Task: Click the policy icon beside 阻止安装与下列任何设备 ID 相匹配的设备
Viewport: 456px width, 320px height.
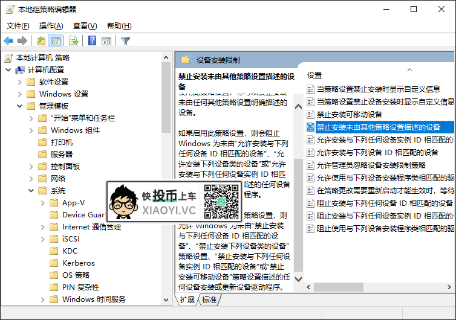Action: click(311, 203)
